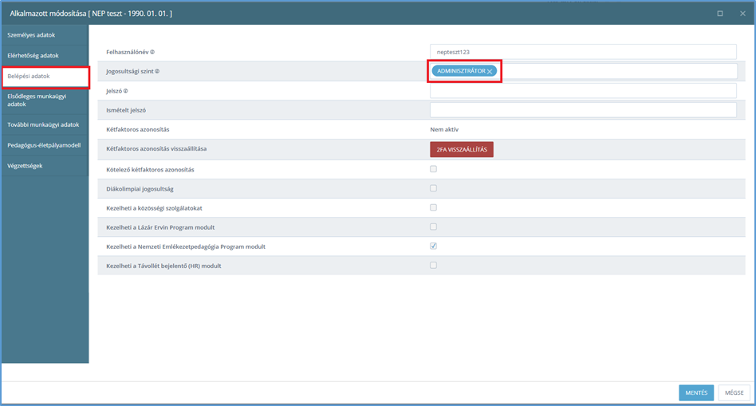Enable Kezelheti a Távollét bejelentő (HR) modult
The width and height of the screenshot is (756, 406).
(434, 266)
